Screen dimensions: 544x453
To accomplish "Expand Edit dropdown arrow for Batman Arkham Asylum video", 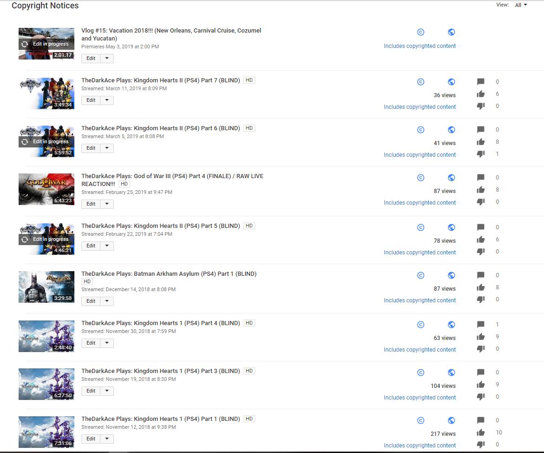I will (x=107, y=301).
